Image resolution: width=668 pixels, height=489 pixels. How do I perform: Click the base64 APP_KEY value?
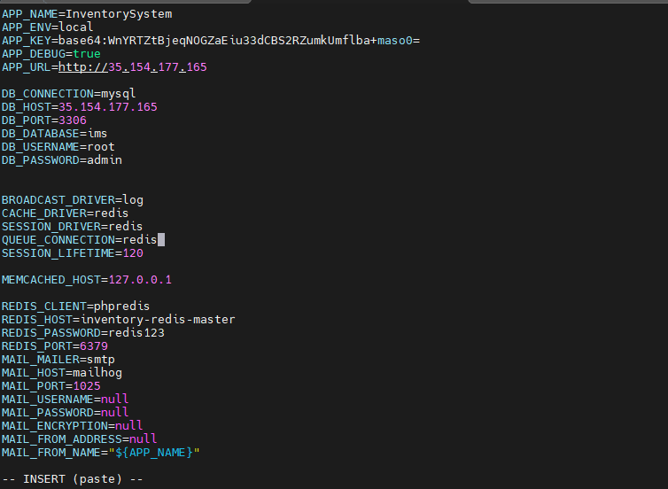pyautogui.click(x=239, y=41)
